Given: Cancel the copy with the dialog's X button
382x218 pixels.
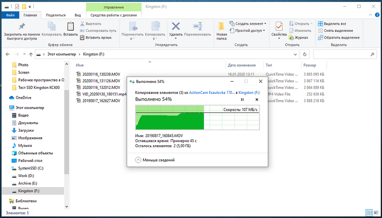Looking at the screenshot, I should click(257, 99).
